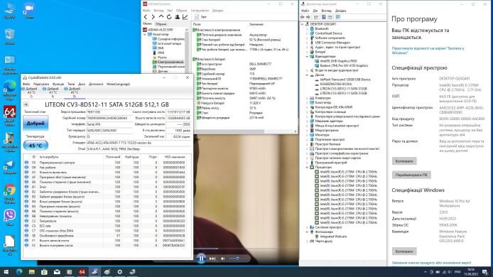The image size is (493, 277).
Task: Open Viber desktop shortcut
Action: (10, 217)
